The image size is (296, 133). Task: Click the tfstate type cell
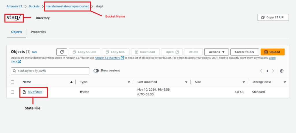85,92
